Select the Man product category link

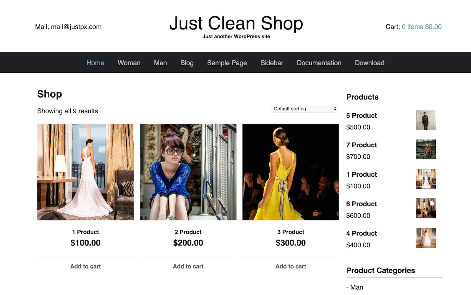coord(356,287)
